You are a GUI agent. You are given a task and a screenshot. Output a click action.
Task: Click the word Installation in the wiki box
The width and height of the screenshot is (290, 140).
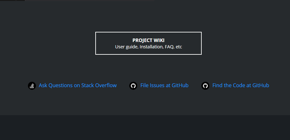[152, 47]
